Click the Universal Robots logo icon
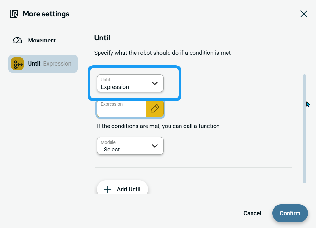 coord(14,14)
